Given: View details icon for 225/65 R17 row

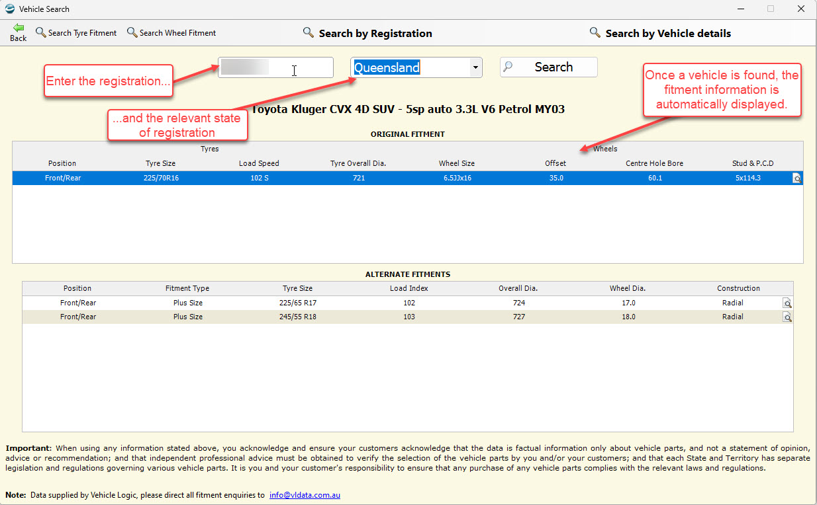Looking at the screenshot, I should 787,303.
